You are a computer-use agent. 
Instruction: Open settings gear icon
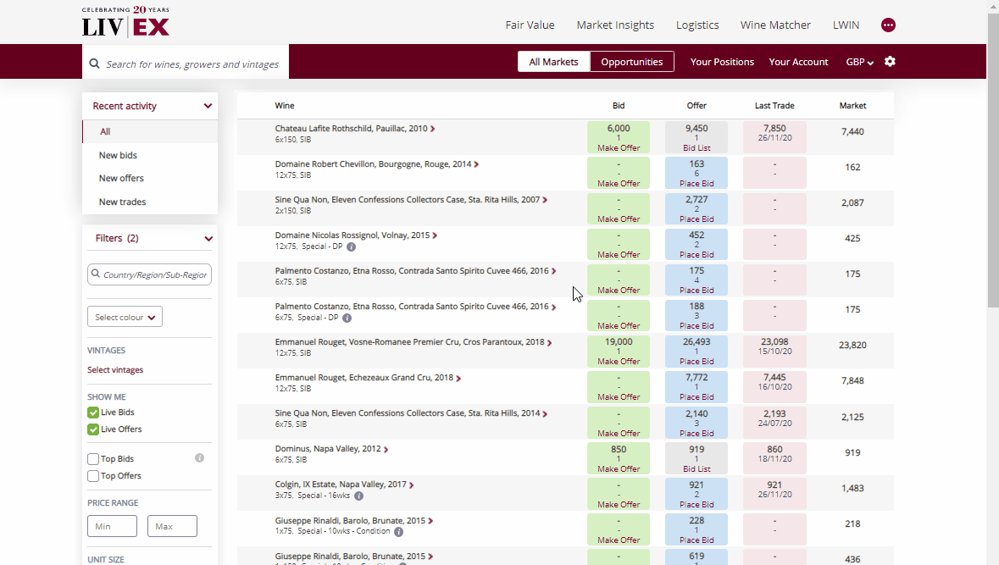point(890,61)
